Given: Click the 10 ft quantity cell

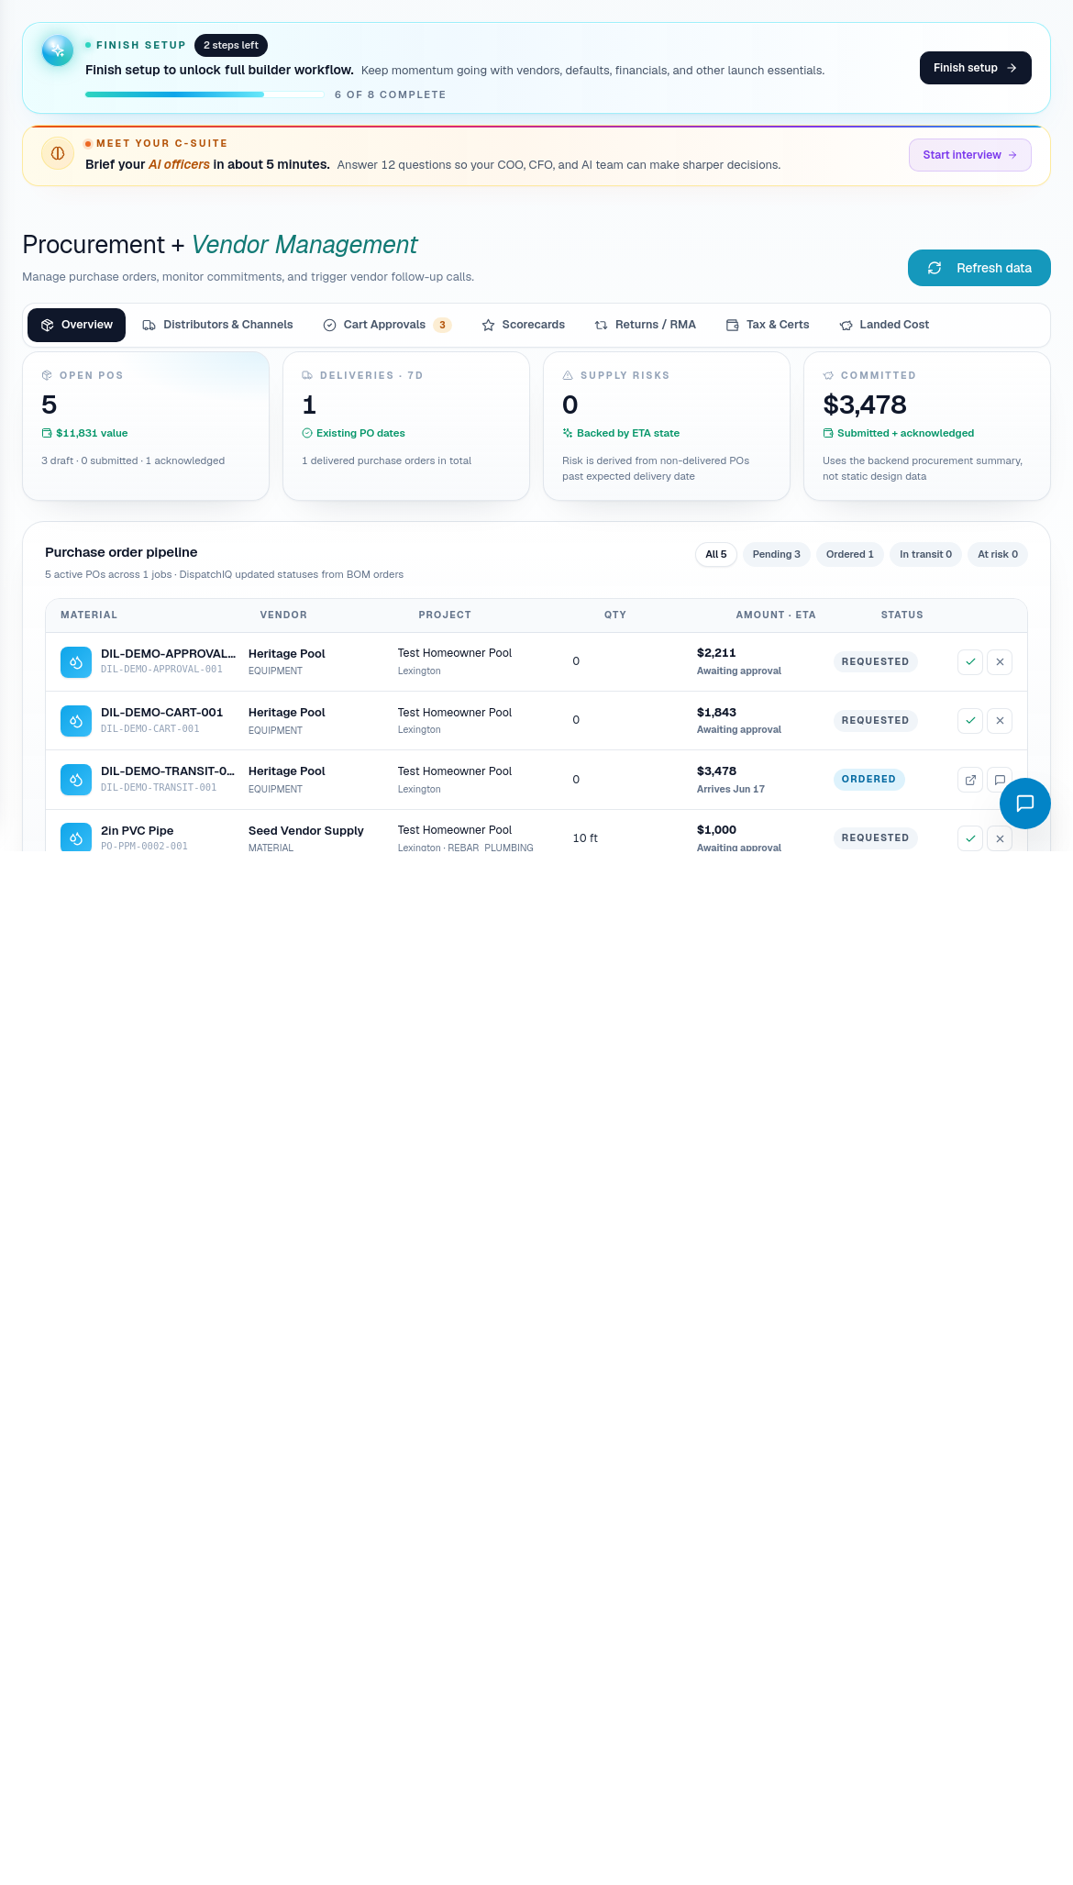Looking at the screenshot, I should [x=585, y=838].
